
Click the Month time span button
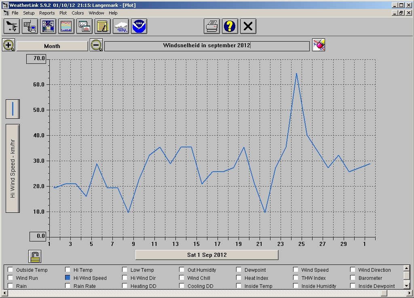[x=52, y=46]
